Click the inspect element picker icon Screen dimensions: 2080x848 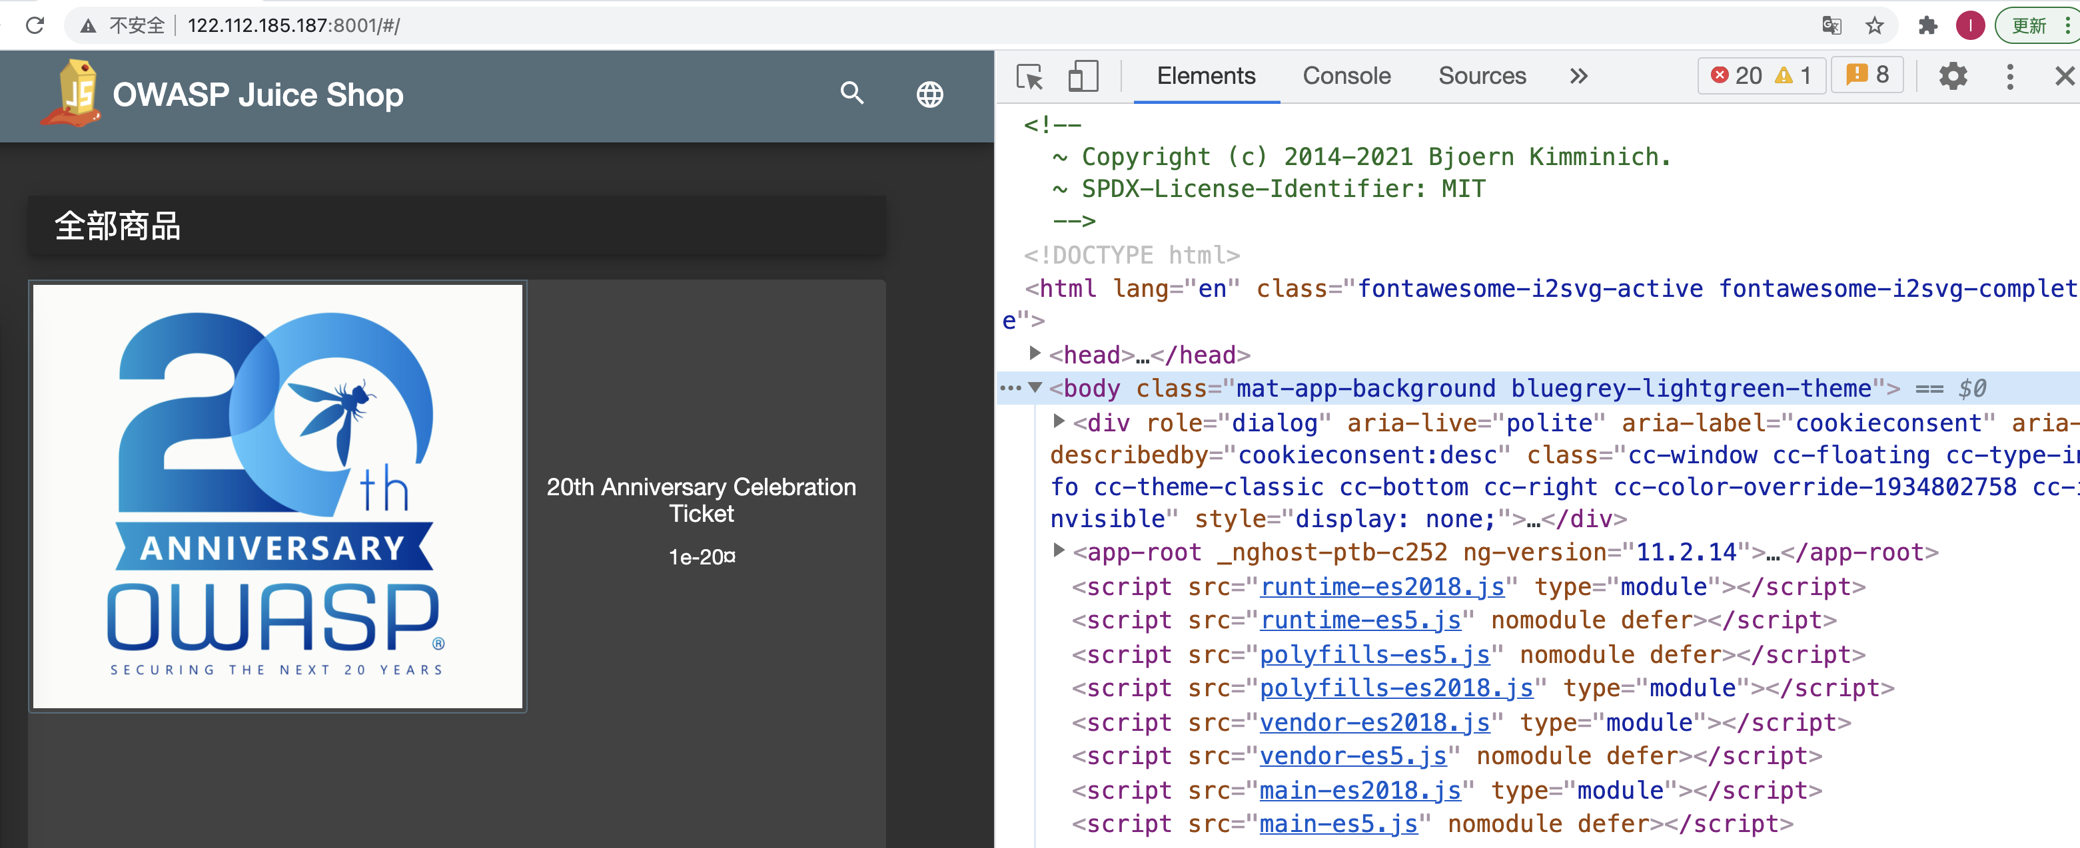pos(1029,77)
